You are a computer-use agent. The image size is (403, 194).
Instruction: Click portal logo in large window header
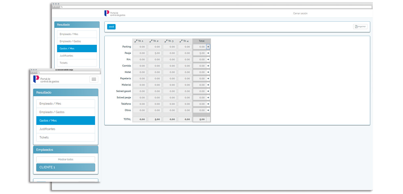point(115,13)
